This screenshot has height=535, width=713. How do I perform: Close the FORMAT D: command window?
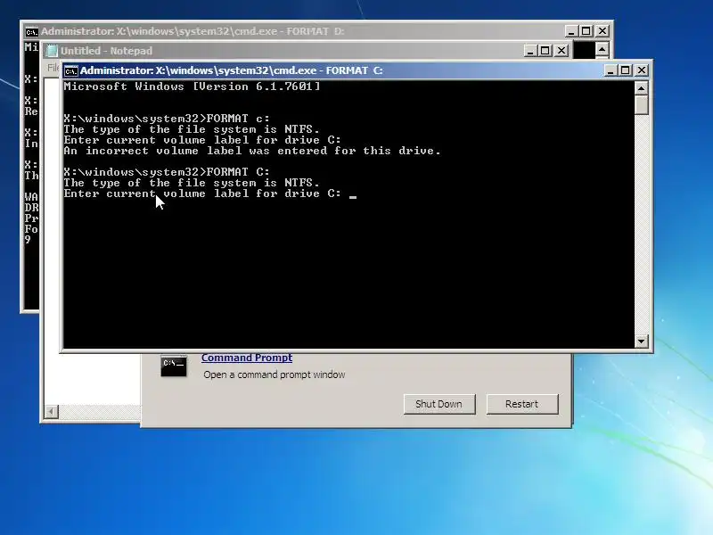coord(602,31)
